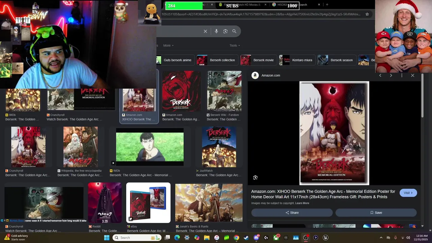
Task: Open the Windows Start menu
Action: pyautogui.click(x=107, y=238)
